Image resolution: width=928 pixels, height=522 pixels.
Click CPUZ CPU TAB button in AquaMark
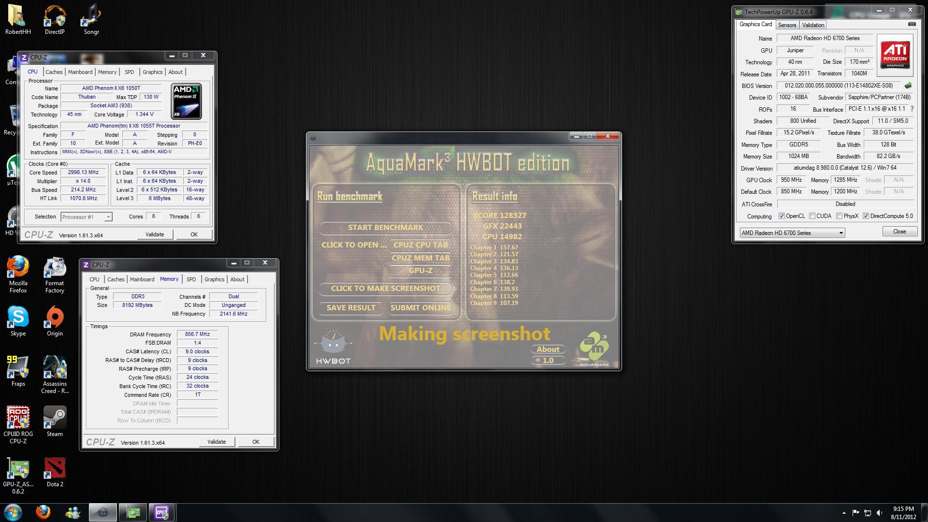click(420, 245)
